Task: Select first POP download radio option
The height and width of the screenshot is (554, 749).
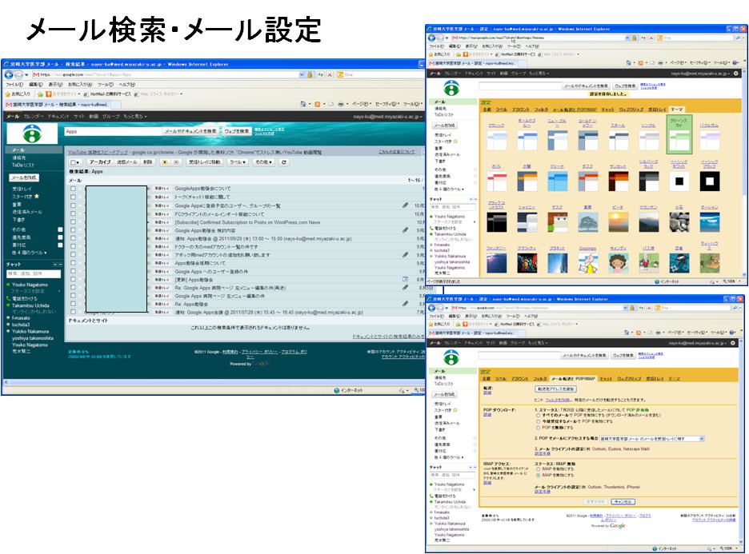Action: pos(538,415)
